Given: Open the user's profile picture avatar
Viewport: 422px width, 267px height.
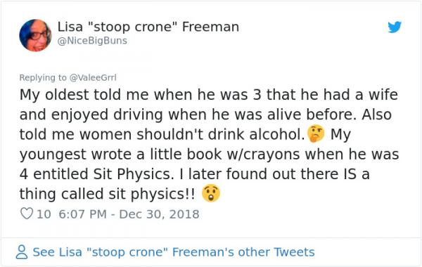Looking at the screenshot, I should 35,35.
